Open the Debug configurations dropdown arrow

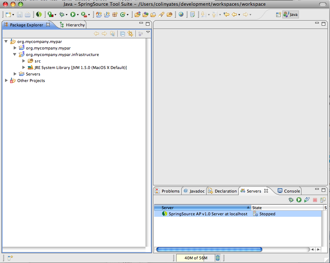[66, 15]
